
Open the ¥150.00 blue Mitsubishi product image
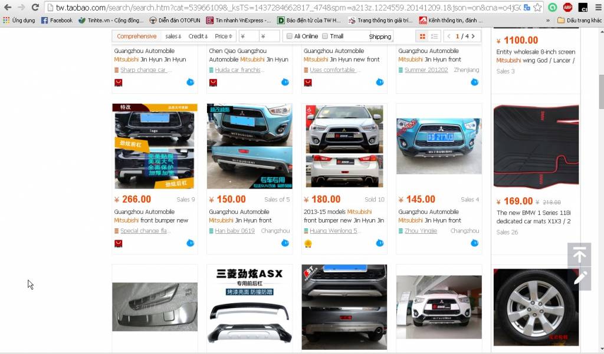pyautogui.click(x=250, y=146)
